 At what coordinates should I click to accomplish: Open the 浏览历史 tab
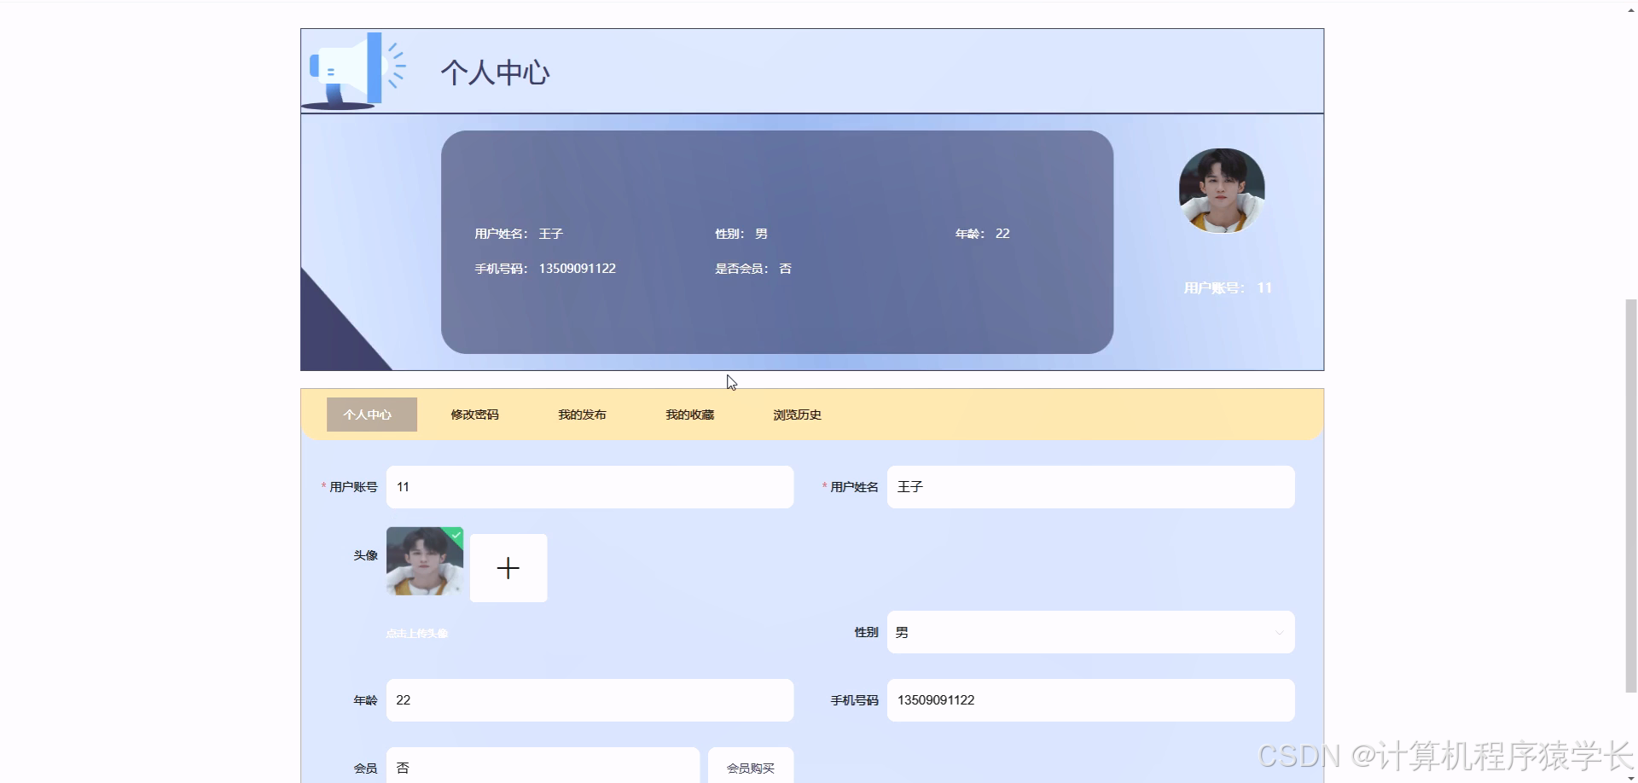[x=797, y=414]
